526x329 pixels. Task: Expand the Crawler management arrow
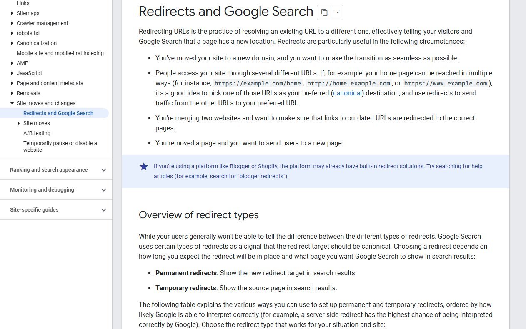[x=12, y=23]
